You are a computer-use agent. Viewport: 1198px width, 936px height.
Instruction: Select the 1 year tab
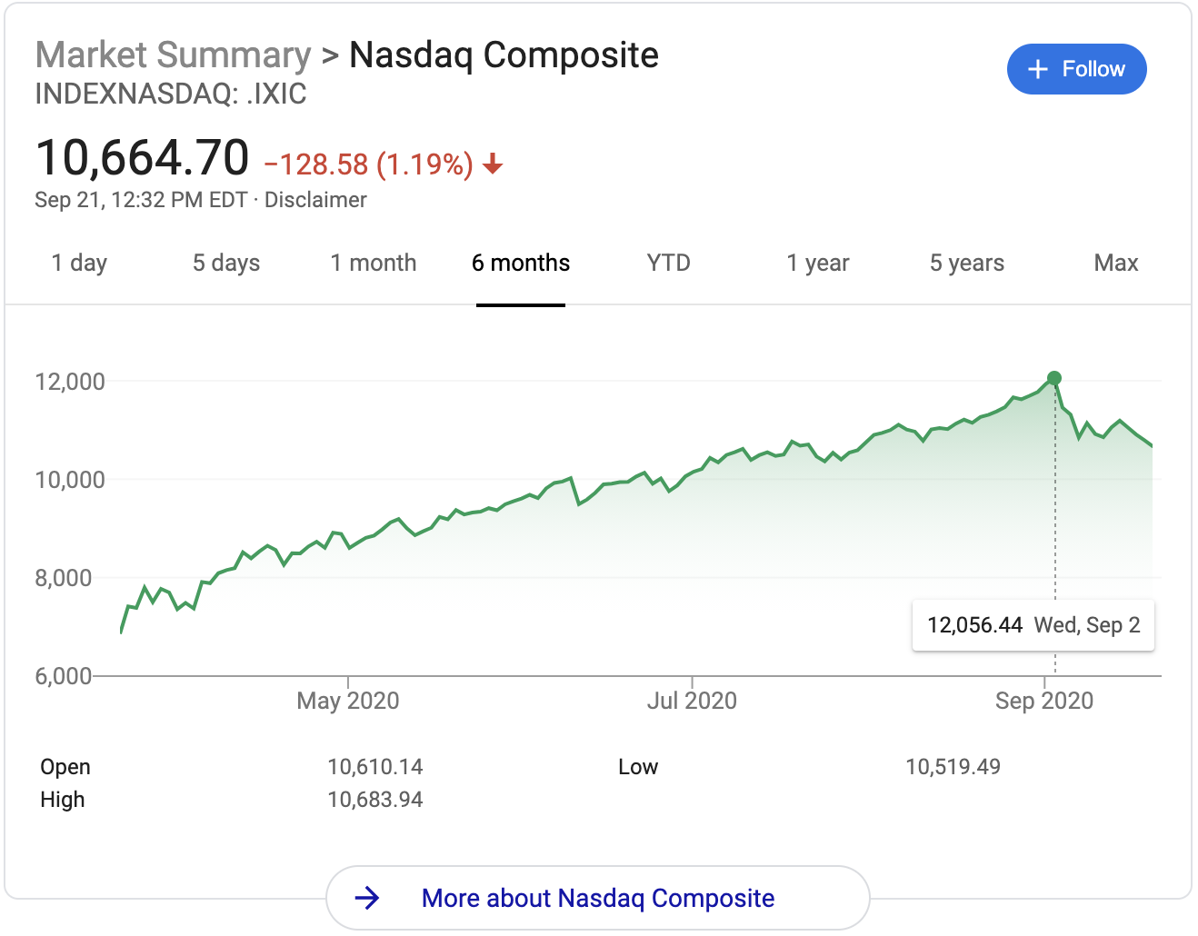click(x=818, y=264)
